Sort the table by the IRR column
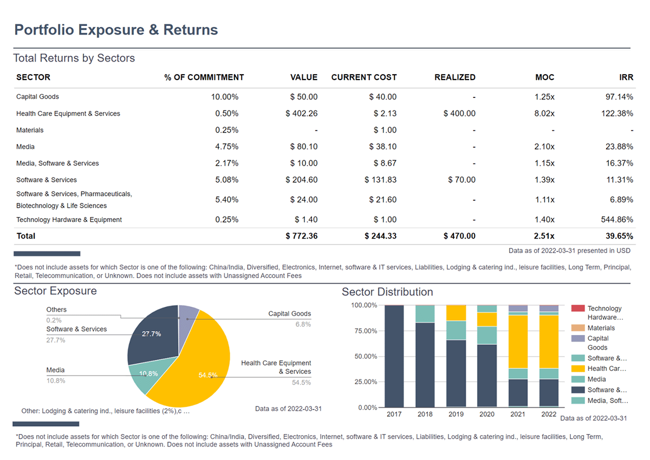 (627, 77)
